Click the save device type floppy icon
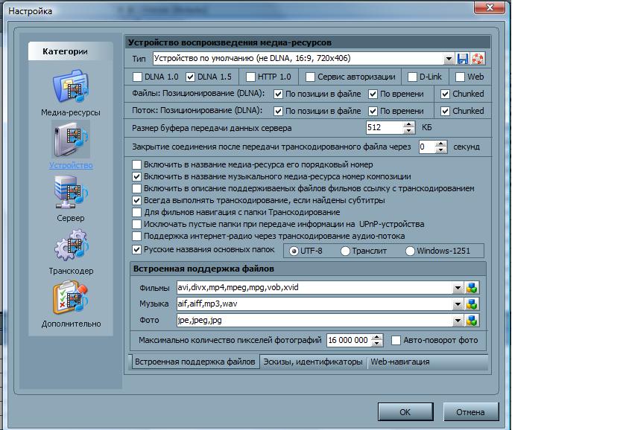Image resolution: width=626 pixels, height=430 pixels. [463, 59]
